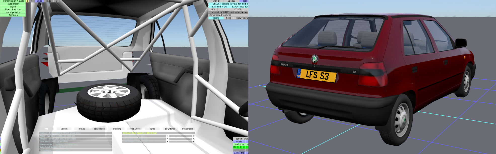Switch to the Final Drive tab

tap(135, 129)
